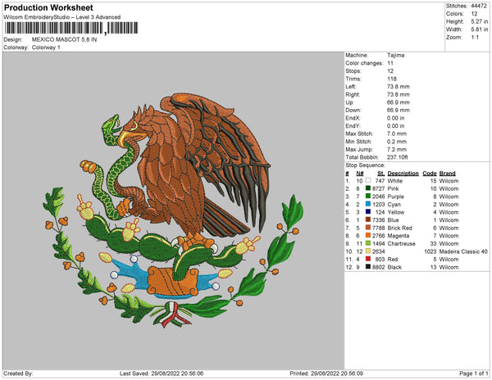Screen dimensions: 492x380
Task: Click the 'N#' column header
Action: coord(360,174)
